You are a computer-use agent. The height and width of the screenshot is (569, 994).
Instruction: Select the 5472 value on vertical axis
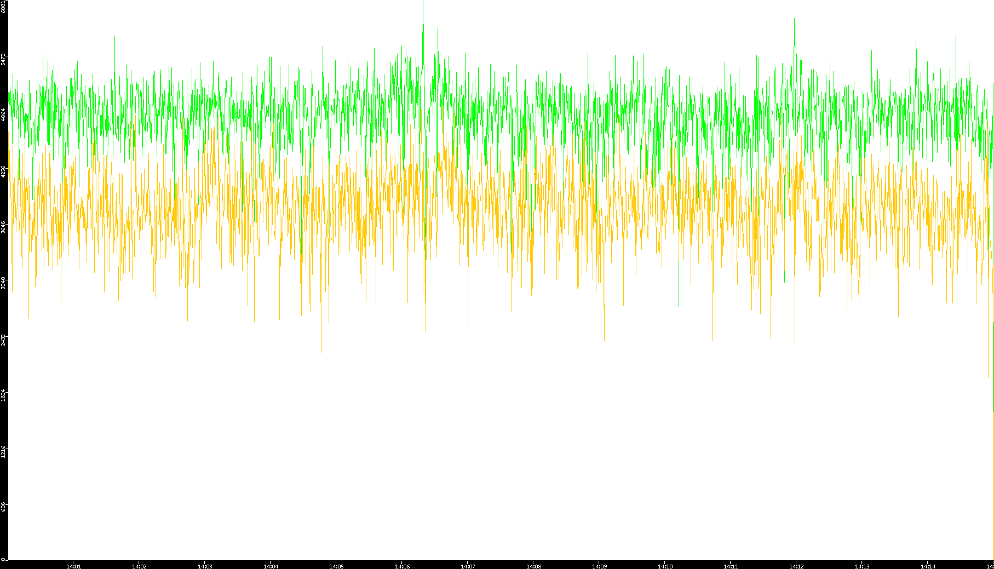[3, 59]
